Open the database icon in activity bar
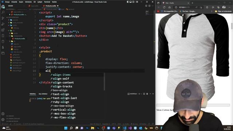 (3, 41)
